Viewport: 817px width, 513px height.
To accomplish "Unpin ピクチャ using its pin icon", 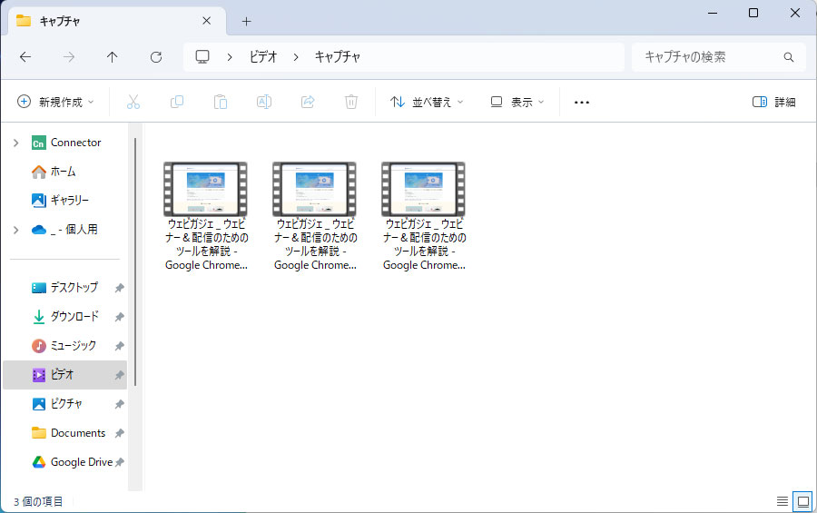I will [119, 404].
